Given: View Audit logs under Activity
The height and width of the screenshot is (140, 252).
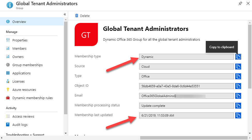Looking at the screenshot, I should point(20,125).
